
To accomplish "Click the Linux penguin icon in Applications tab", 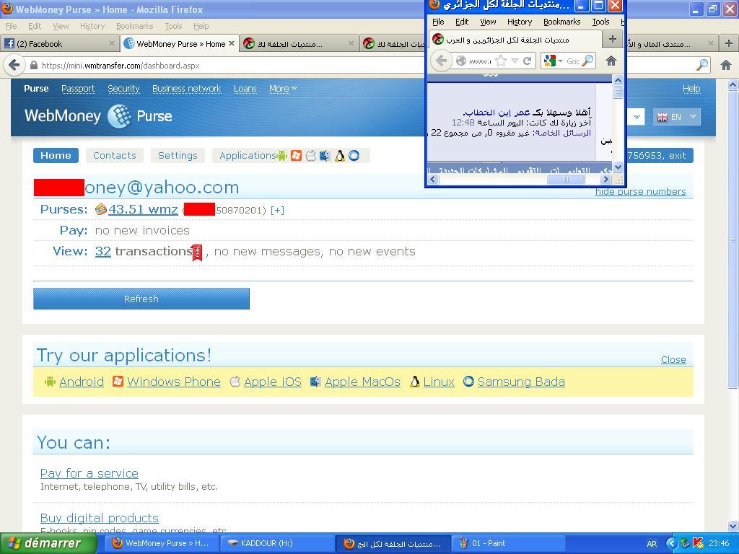I will pos(339,156).
